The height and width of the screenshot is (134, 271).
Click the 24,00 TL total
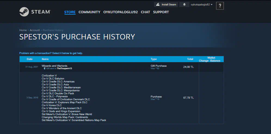(x=188, y=67)
